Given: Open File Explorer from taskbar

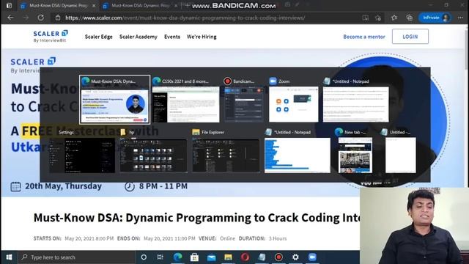Looking at the screenshot, I should tap(228, 257).
